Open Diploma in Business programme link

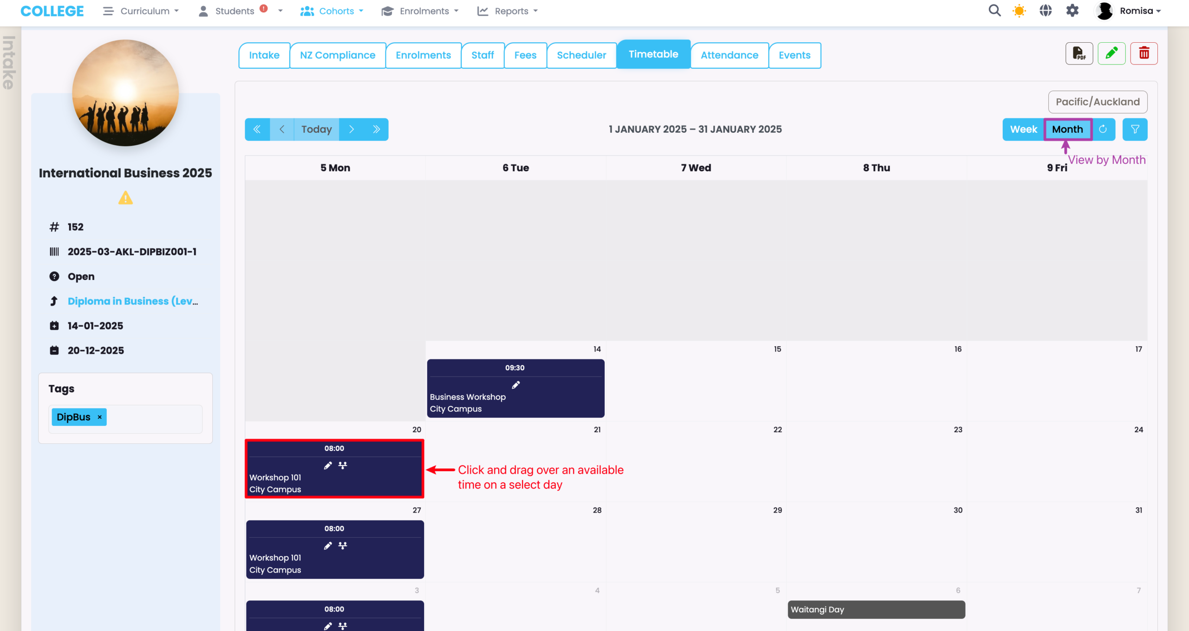tap(133, 301)
